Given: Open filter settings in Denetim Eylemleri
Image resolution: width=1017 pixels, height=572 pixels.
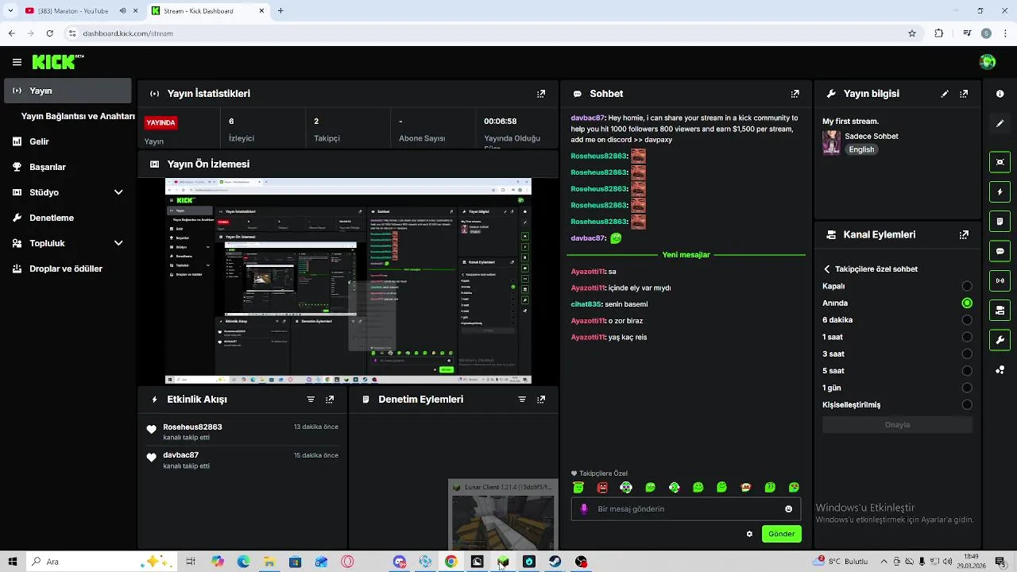Looking at the screenshot, I should click(x=522, y=400).
